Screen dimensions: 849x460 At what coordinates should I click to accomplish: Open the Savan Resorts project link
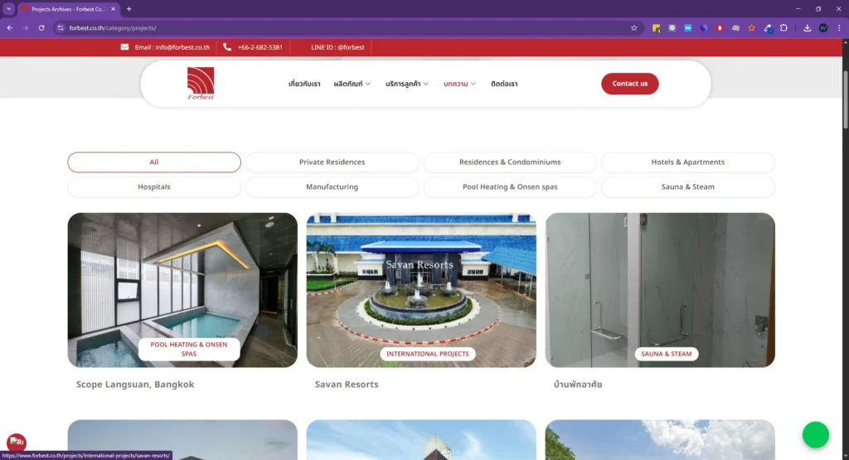click(x=347, y=385)
